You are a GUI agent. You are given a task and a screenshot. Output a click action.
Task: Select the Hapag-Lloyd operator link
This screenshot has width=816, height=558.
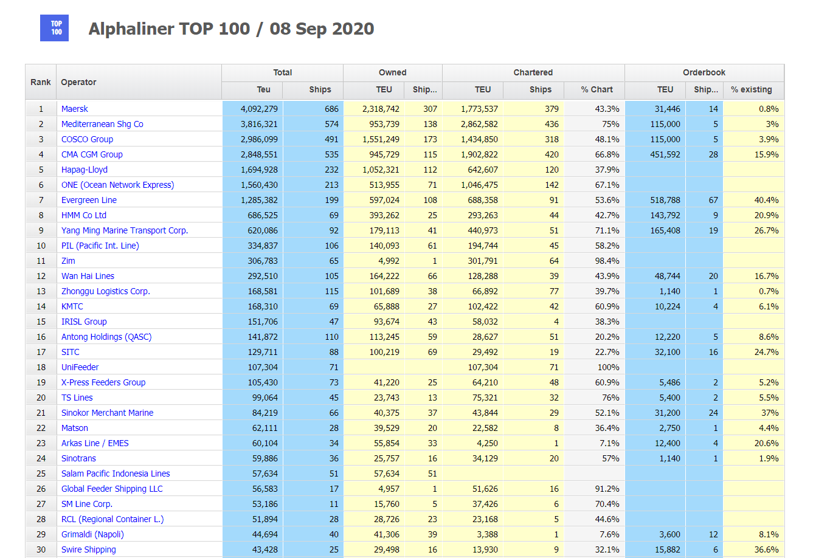85,170
